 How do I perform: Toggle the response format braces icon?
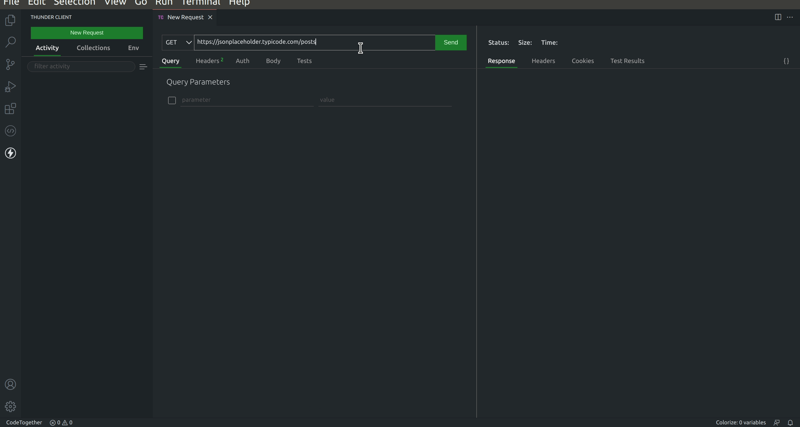pos(786,61)
